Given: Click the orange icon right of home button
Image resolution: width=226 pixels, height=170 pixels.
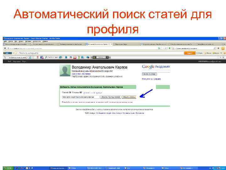Looking at the screenshot, I should click(223, 48).
